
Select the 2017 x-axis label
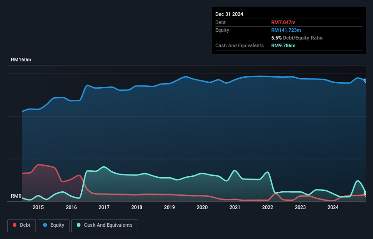coord(104,208)
